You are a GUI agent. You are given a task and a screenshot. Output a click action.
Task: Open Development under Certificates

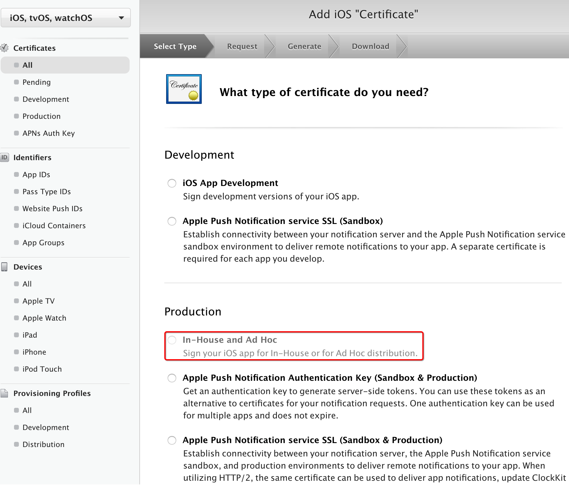46,99
